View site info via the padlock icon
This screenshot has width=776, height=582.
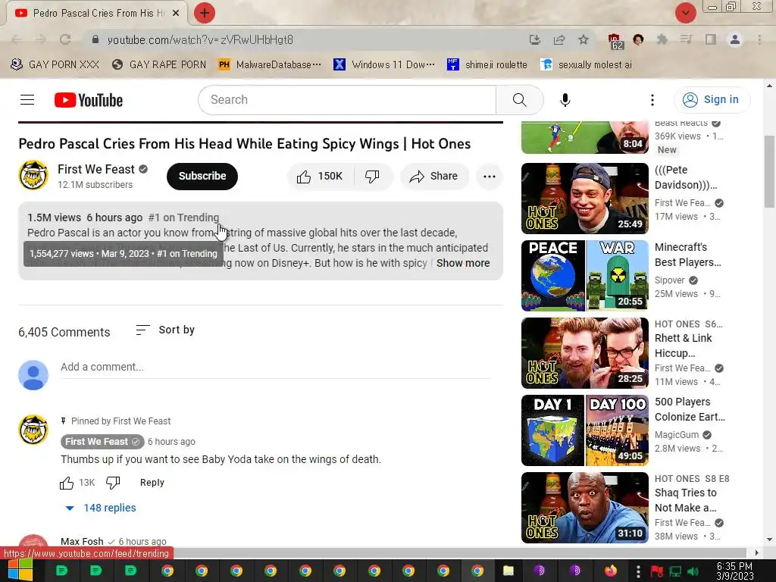coord(95,39)
